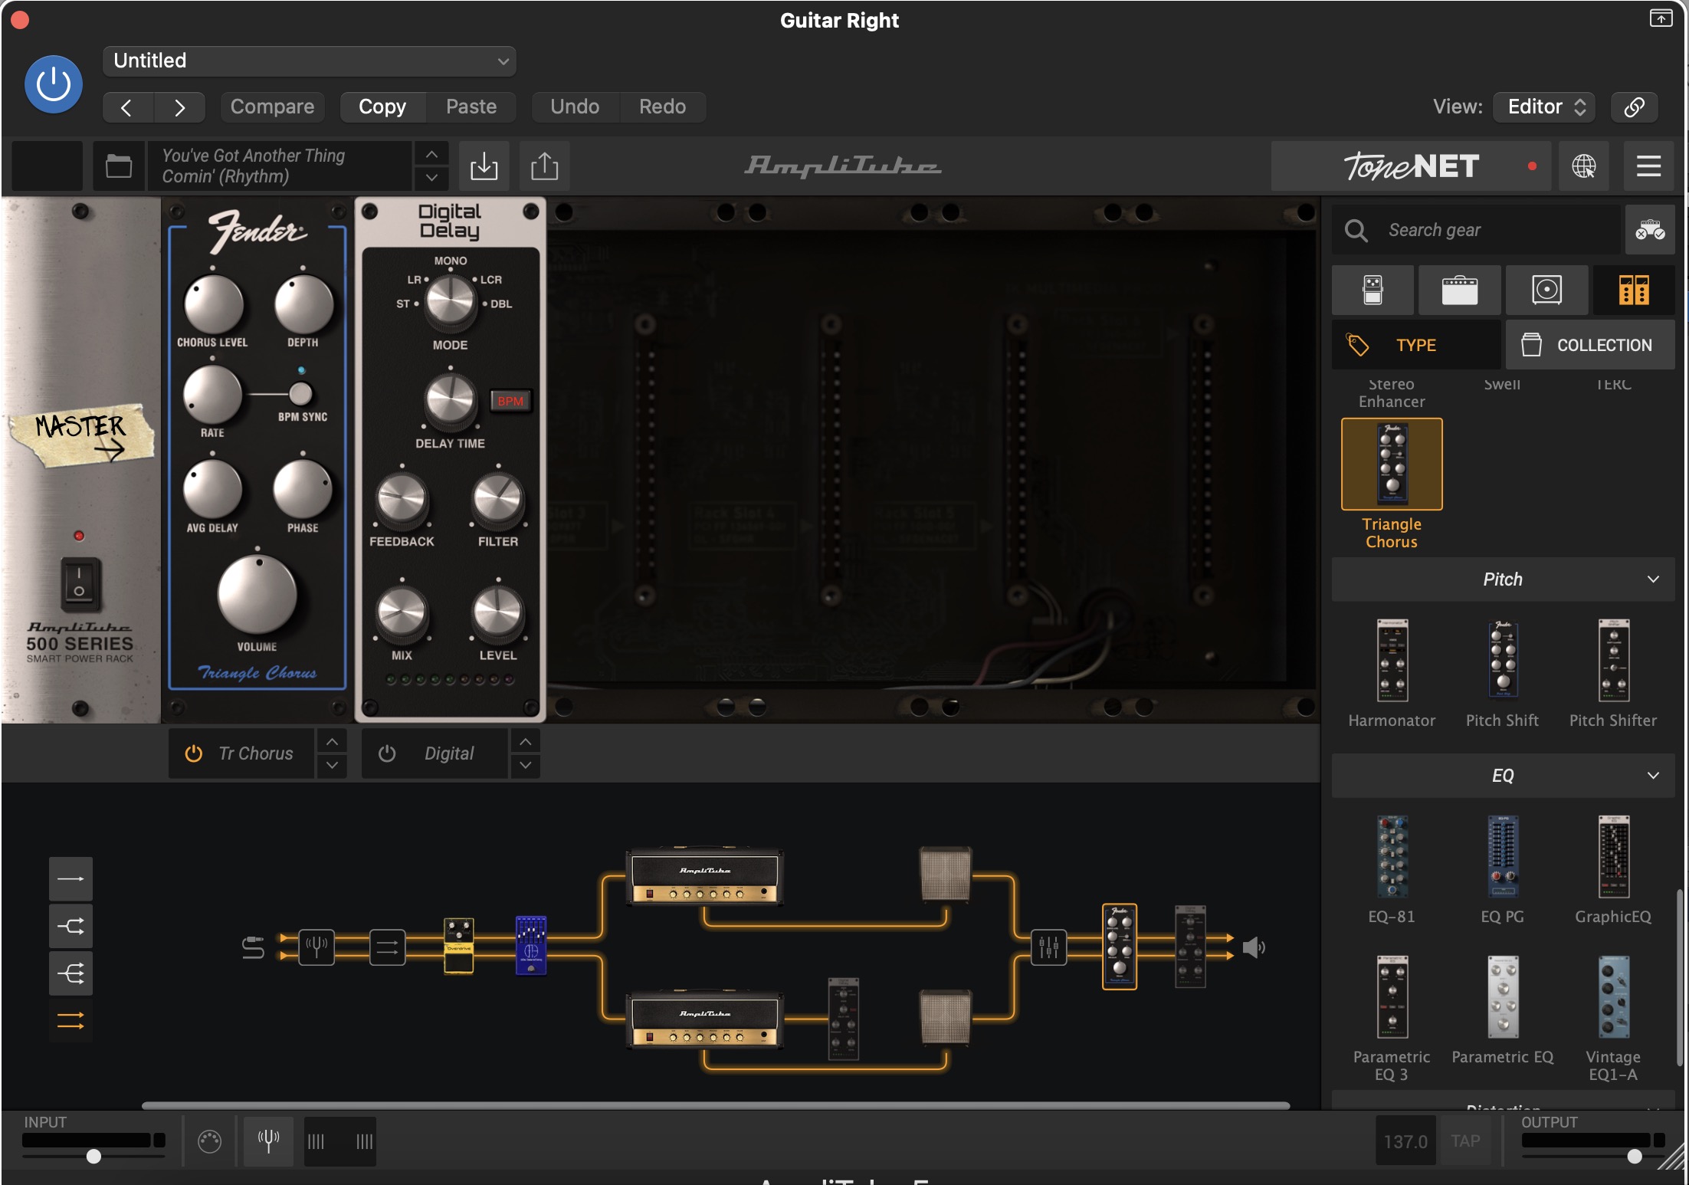This screenshot has width=1689, height=1185.
Task: Click the tuner block in signal chain
Action: [316, 947]
